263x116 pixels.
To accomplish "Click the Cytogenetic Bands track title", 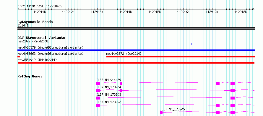I will [x=35, y=22].
